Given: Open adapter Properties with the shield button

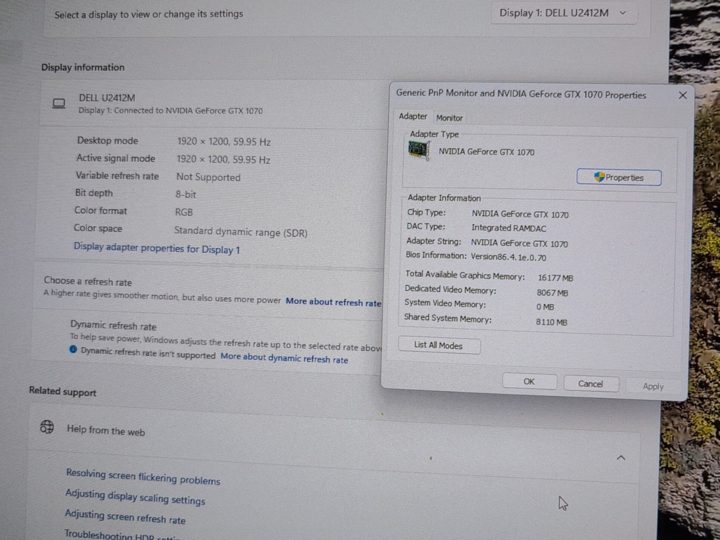Looking at the screenshot, I should click(x=619, y=177).
